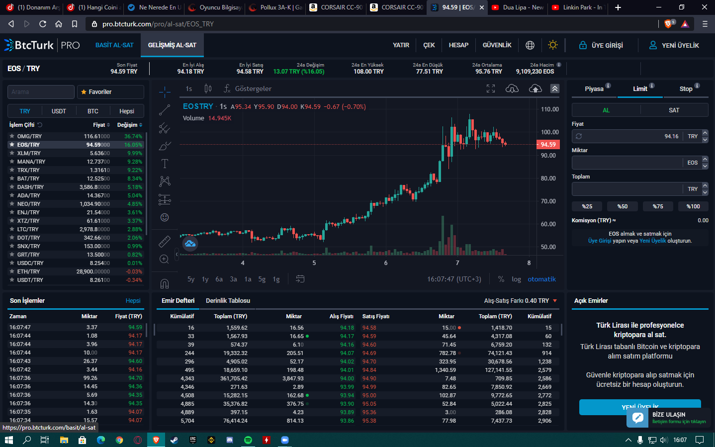
Task: Collapse chart left toolbar arrow
Action: (177, 254)
